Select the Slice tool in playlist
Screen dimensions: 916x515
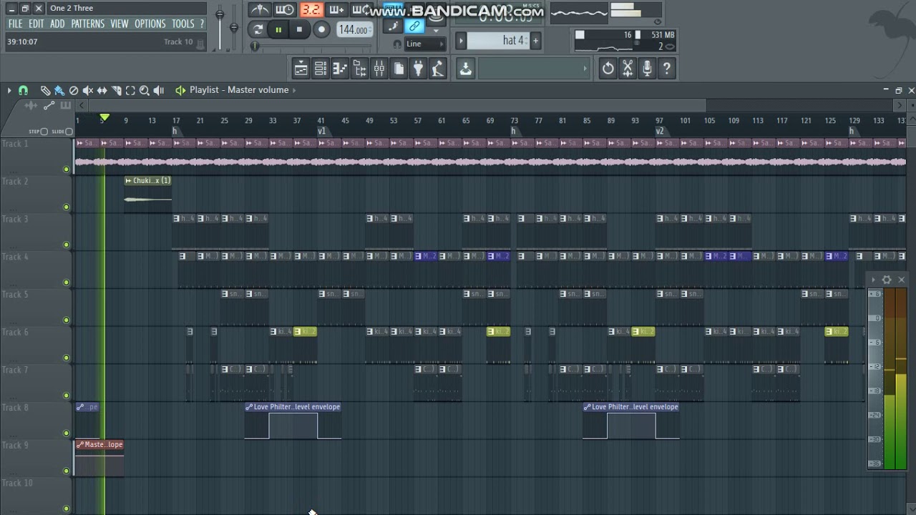coord(117,90)
